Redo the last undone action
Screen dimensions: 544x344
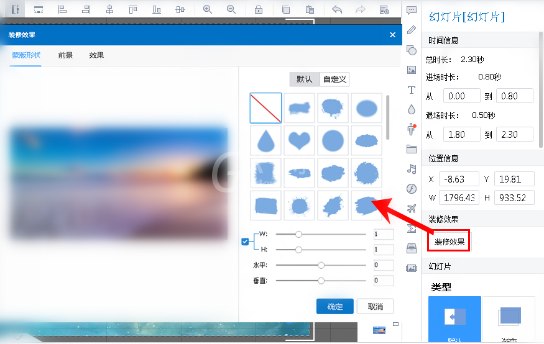(x=361, y=9)
